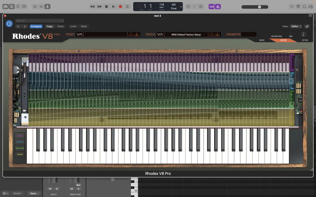Click the Bnc bounce button
The height and width of the screenshot is (197, 316).
[78, 185]
